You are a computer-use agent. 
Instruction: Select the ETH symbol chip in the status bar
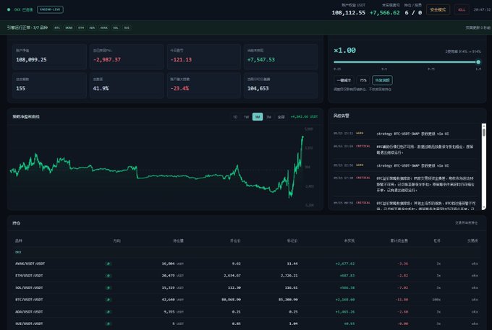pos(81,27)
